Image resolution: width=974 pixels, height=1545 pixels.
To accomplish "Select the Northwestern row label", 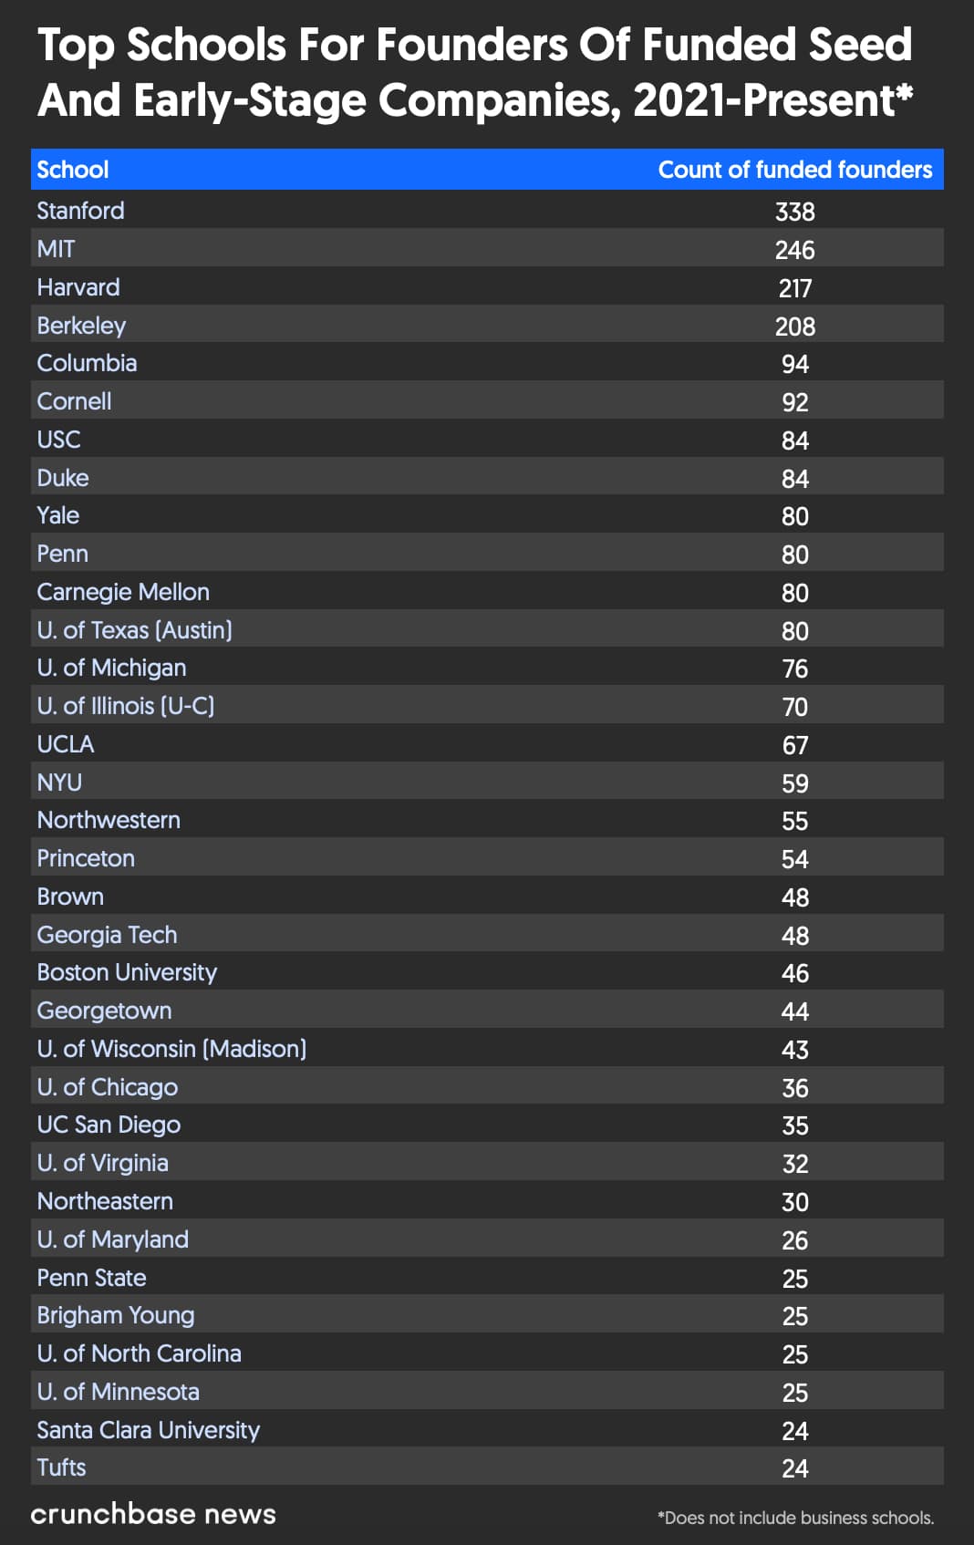I will coord(109,820).
